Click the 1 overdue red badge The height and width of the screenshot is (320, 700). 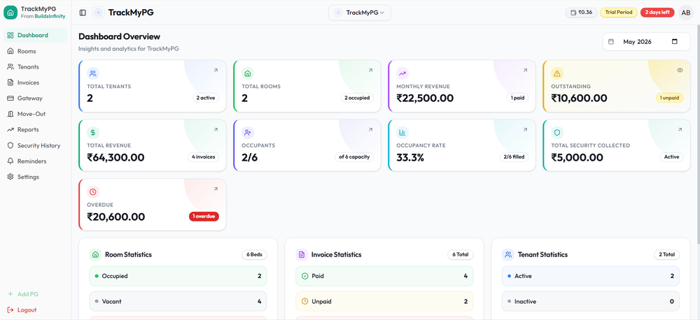[x=204, y=217]
